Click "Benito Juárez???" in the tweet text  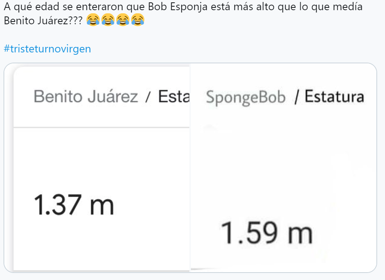[x=43, y=20]
